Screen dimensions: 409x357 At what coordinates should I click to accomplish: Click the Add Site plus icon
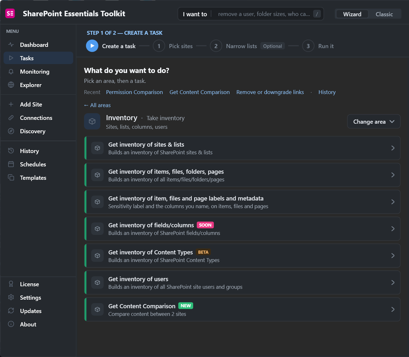(11, 105)
